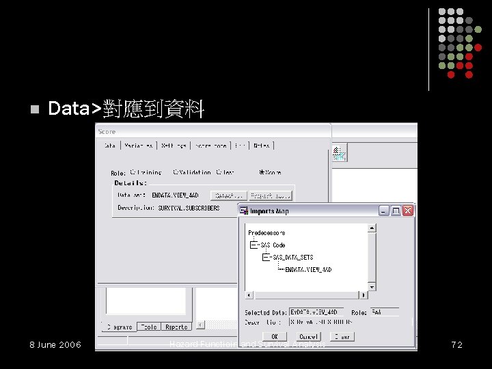This screenshot has height=369, width=492.
Task: Select the Score role radio button
Action: pos(261,172)
